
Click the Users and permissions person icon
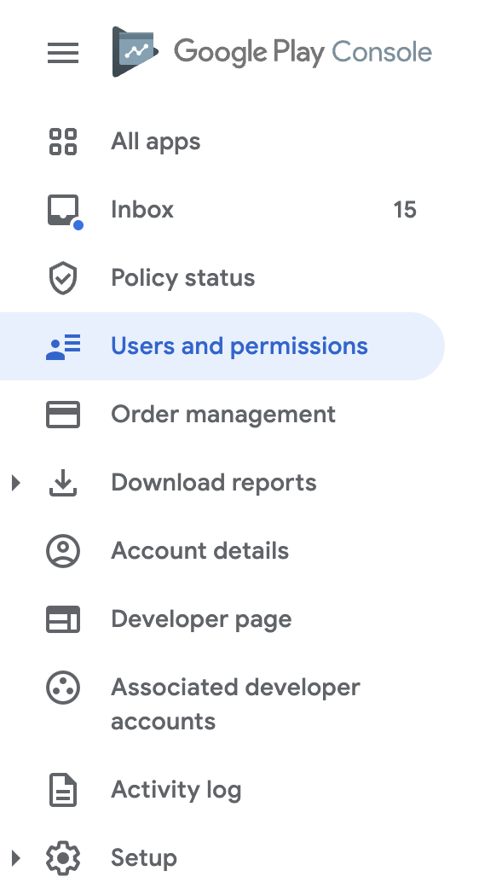click(x=63, y=347)
